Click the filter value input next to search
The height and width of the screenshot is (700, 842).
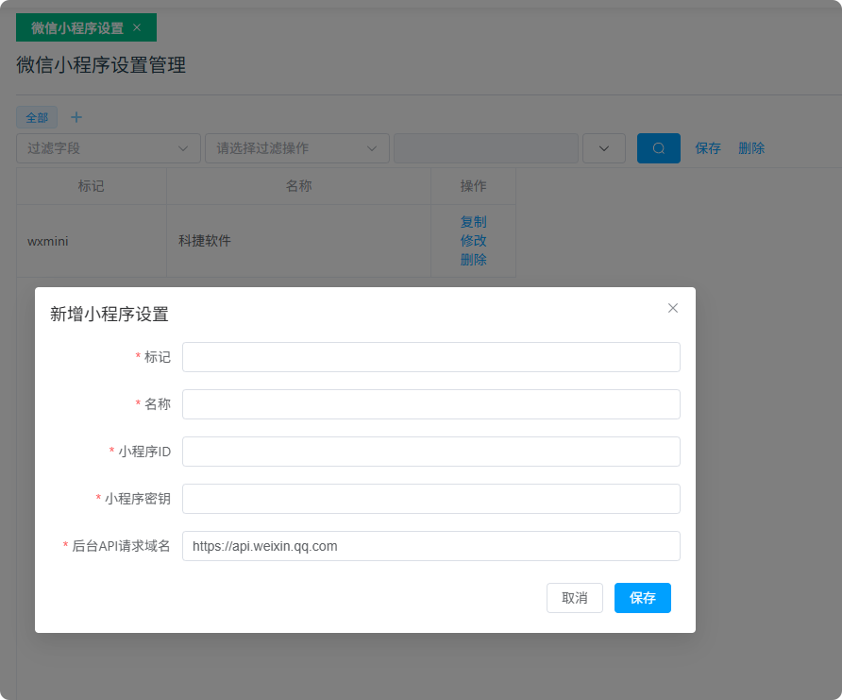485,148
